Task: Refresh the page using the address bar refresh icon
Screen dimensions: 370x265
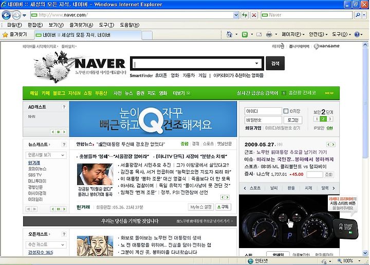Action: pos(245,15)
